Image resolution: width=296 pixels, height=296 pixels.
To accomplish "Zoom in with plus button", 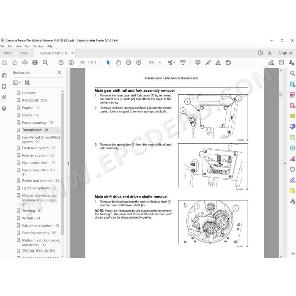I will pyautogui.click(x=139, y=63).
